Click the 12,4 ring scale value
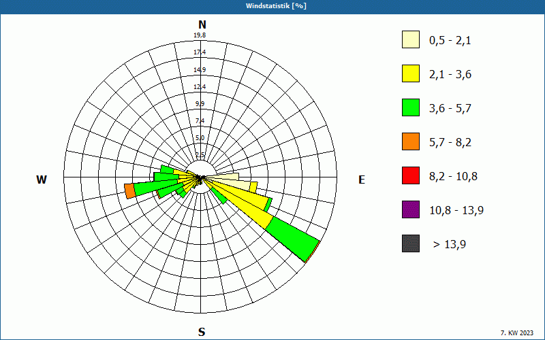 coord(200,87)
